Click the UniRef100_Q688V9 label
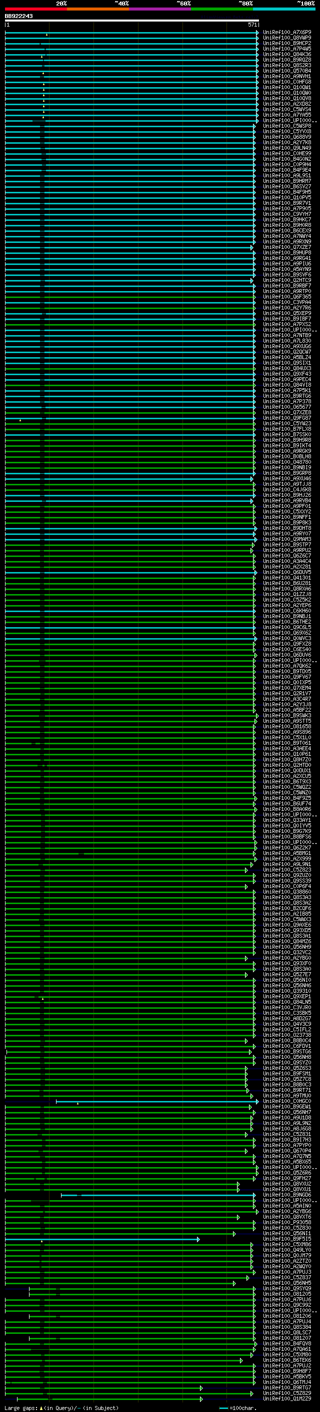 pyautogui.click(x=286, y=137)
